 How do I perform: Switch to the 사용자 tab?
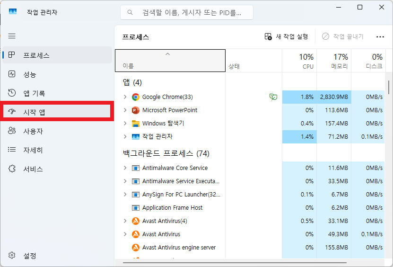[57, 131]
